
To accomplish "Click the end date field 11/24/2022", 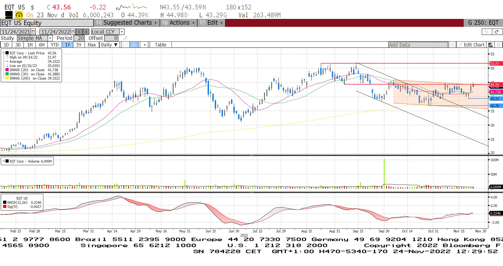I will coord(55,32).
